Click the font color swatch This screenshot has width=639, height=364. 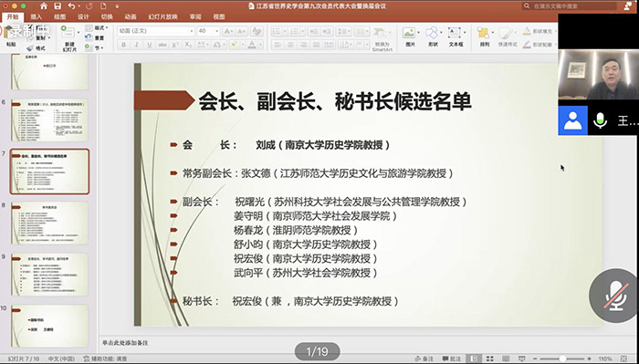[252, 45]
